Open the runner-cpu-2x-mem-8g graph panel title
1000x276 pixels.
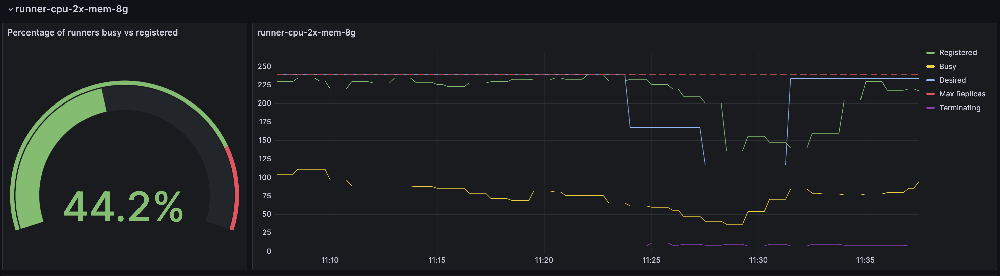point(306,32)
